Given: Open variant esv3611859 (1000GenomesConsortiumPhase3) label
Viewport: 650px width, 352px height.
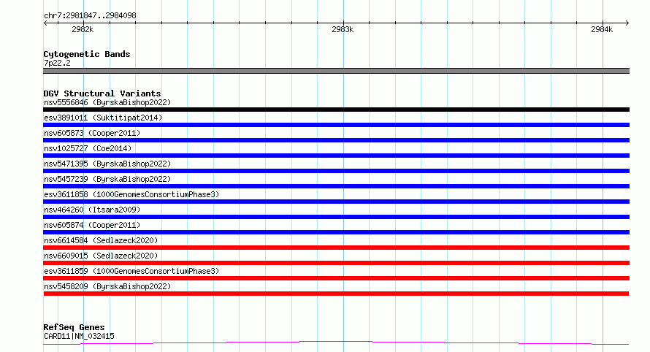Looking at the screenshot, I should pos(131,271).
